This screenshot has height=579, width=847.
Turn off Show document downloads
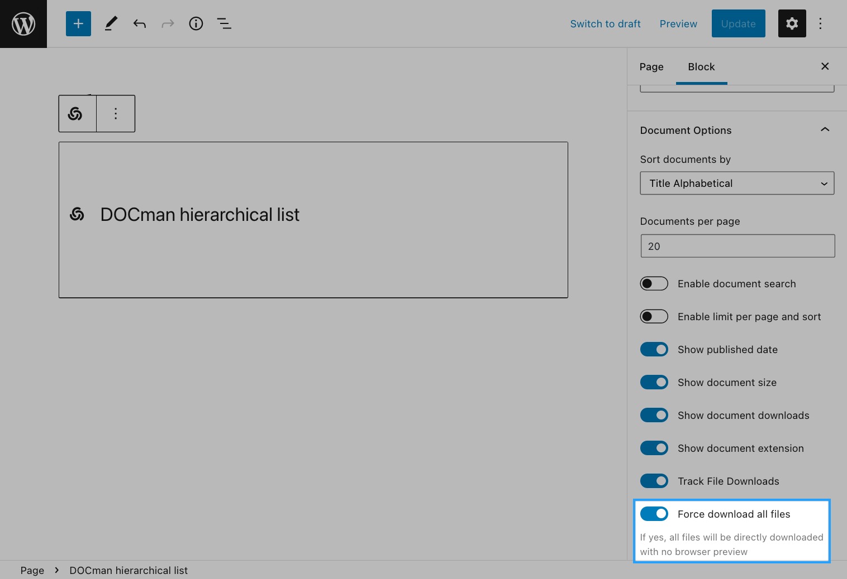pos(654,415)
